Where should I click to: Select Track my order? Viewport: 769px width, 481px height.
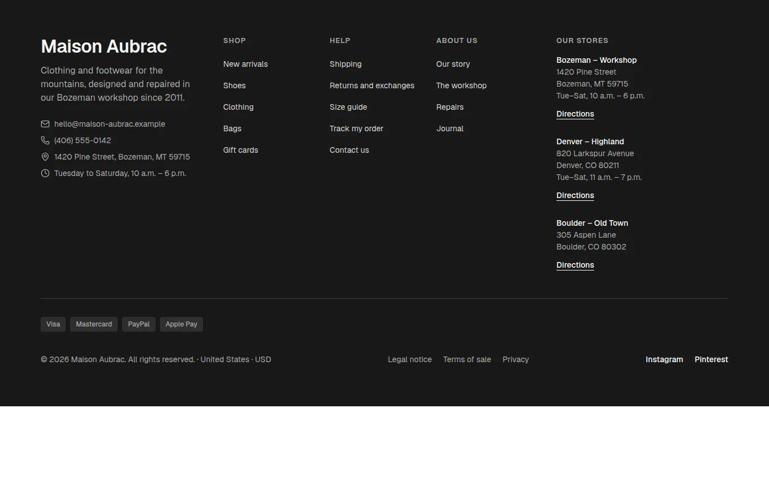pyautogui.click(x=356, y=128)
